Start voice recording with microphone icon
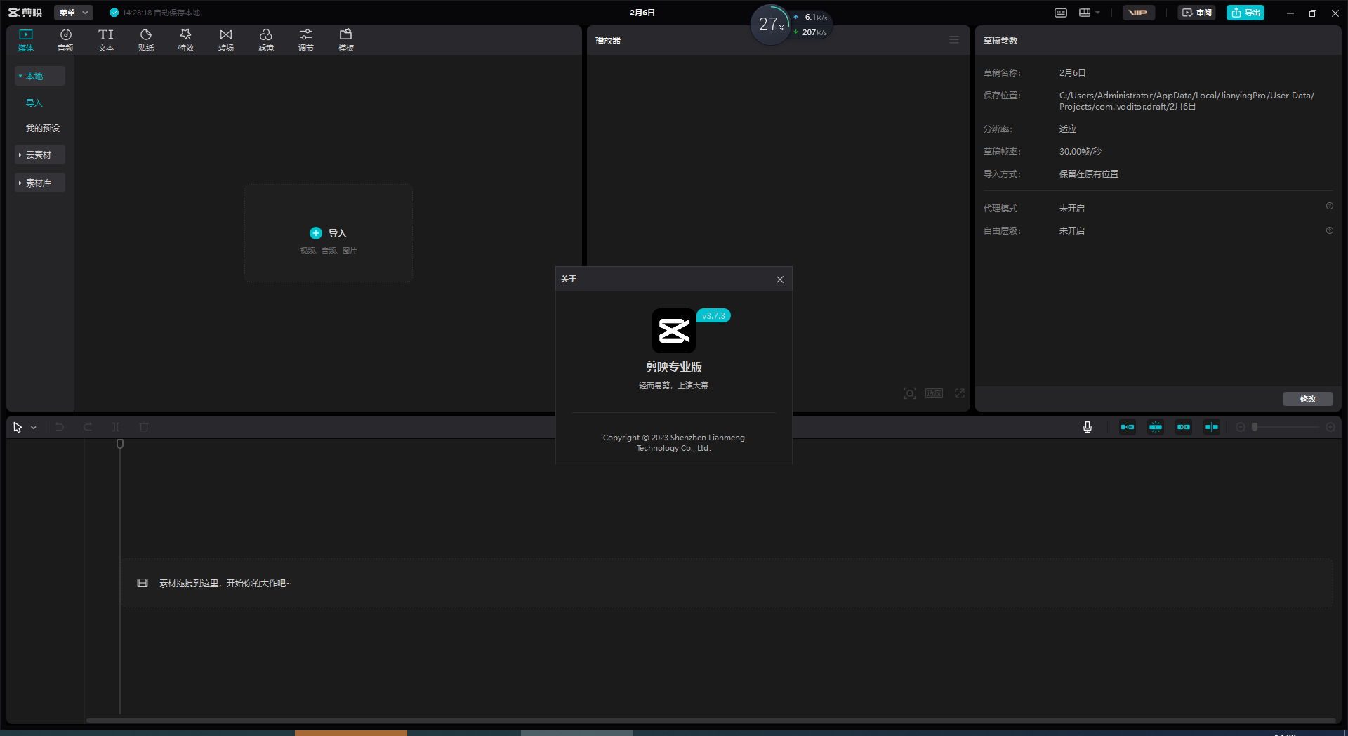 pyautogui.click(x=1088, y=427)
